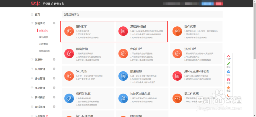Screen dimensions: 256x117
Task: Open the 预热打折 promotion title
Action: tap(190, 49)
